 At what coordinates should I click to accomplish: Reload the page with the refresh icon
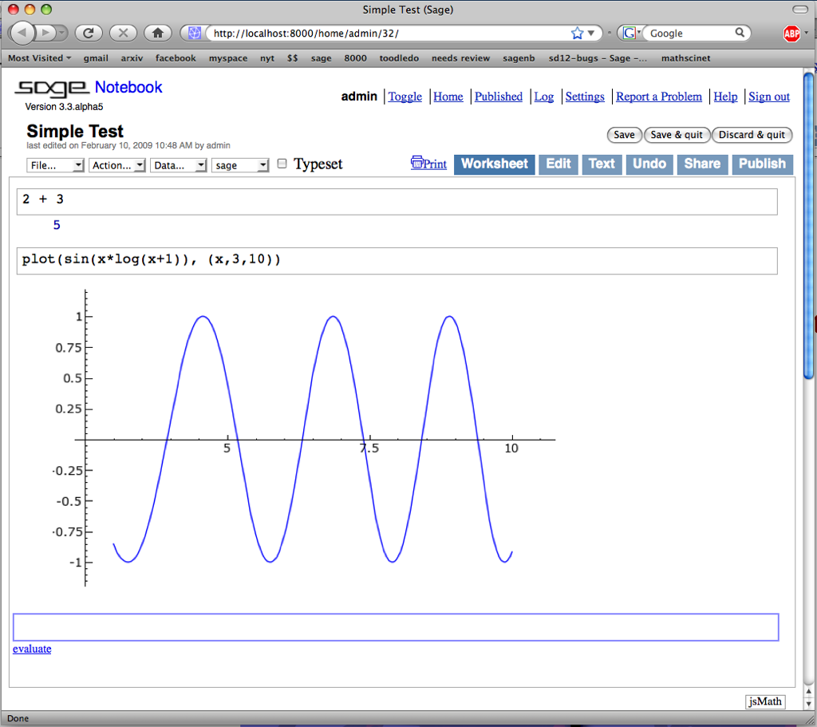(x=89, y=33)
